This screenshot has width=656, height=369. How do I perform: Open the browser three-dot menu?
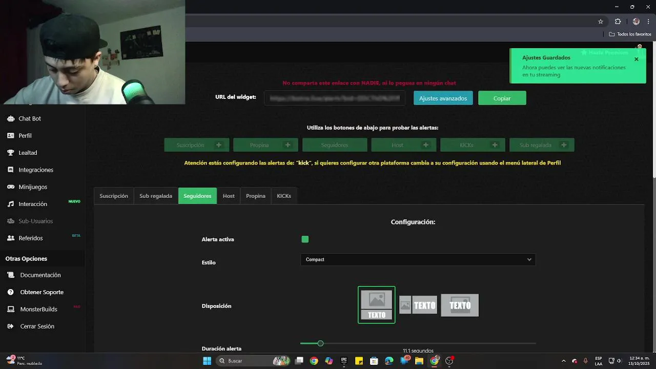pos(648,22)
